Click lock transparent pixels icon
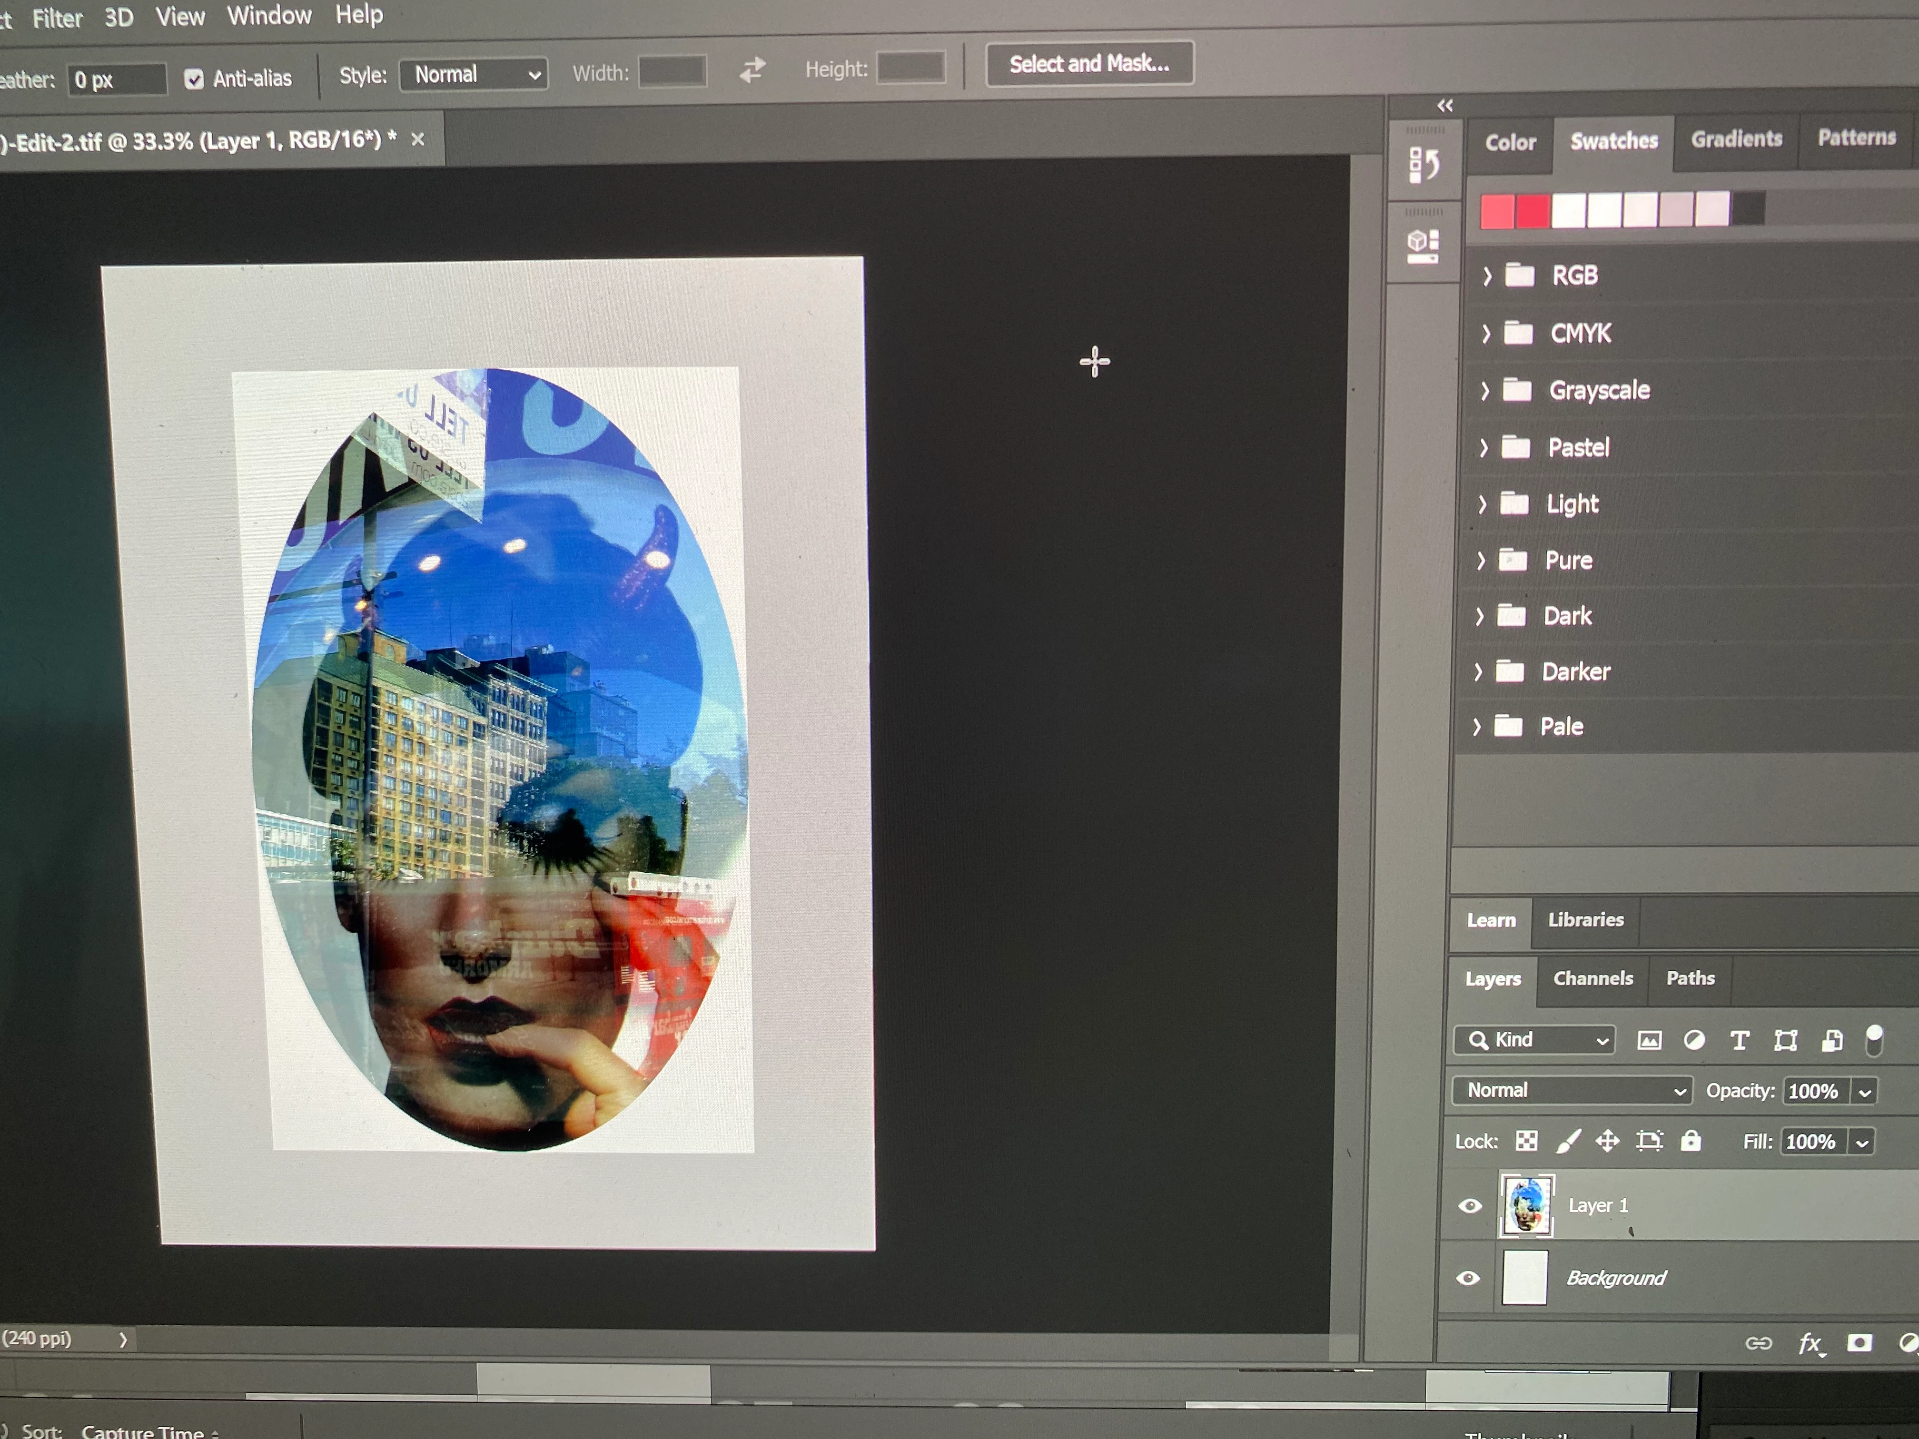The image size is (1919, 1439). 1526,1141
